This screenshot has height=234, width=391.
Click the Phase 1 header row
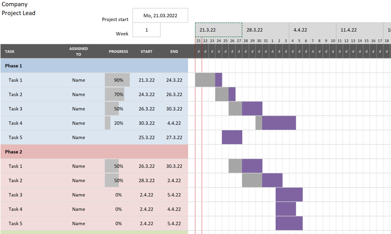tap(94, 66)
